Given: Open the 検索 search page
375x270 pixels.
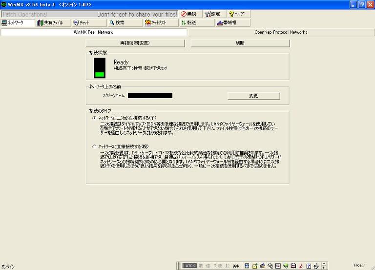Looking at the screenshot, I should pyautogui.click(x=124, y=22).
